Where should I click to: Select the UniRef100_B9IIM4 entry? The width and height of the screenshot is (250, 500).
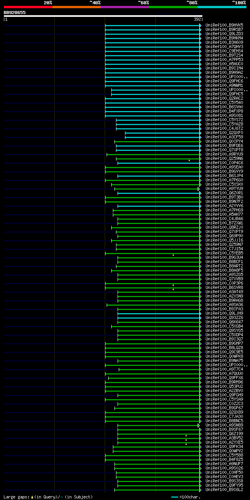pyautogui.click(x=224, y=68)
